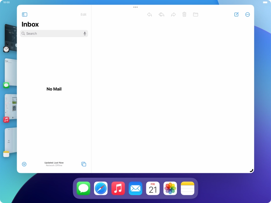The height and width of the screenshot is (203, 271).
Task: Toggle the sidebar visibility
Action: pyautogui.click(x=25, y=14)
